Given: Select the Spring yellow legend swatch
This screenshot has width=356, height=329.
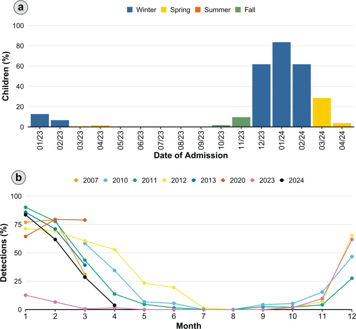Looking at the screenshot, I should click(x=164, y=10).
